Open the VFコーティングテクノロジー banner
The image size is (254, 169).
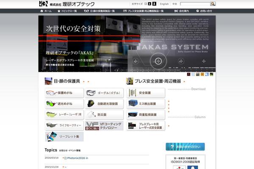coord(104,125)
